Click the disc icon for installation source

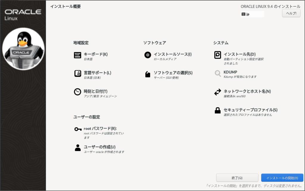147,55
